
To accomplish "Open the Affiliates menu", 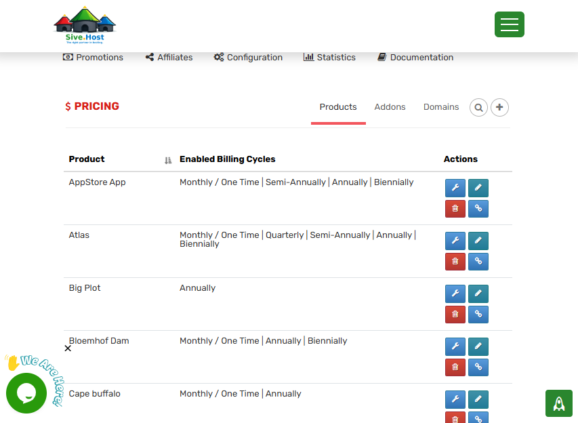I will point(169,57).
